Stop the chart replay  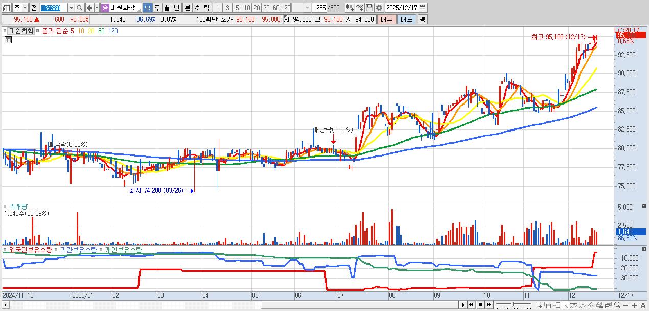[480, 305]
